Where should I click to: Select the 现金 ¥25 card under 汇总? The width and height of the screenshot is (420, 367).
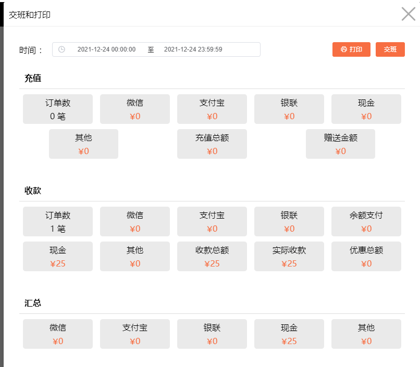289,334
